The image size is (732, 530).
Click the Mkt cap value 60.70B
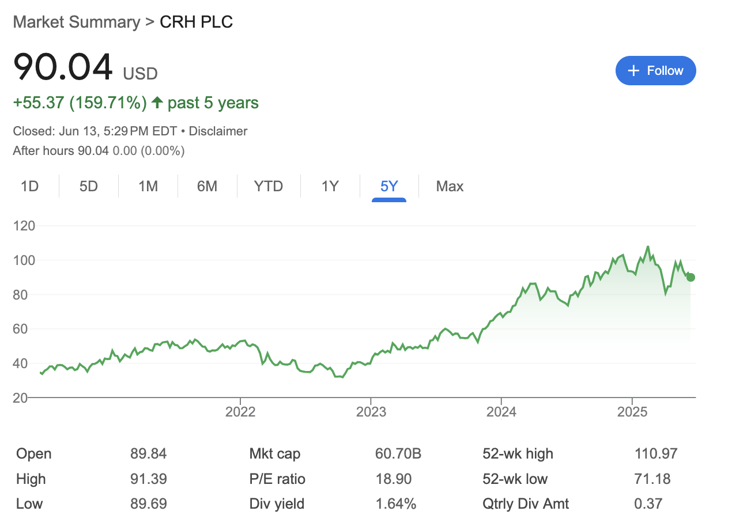point(398,454)
